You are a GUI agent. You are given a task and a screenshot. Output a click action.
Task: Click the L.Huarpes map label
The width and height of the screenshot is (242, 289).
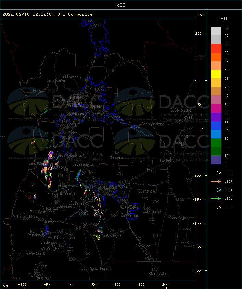pos(152,211)
